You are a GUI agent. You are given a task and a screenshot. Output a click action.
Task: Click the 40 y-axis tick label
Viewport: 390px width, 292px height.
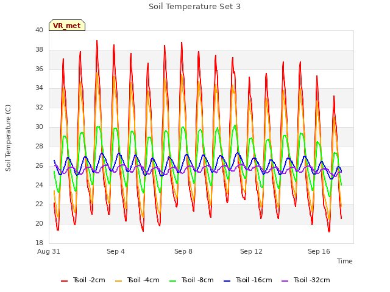pos(39,30)
